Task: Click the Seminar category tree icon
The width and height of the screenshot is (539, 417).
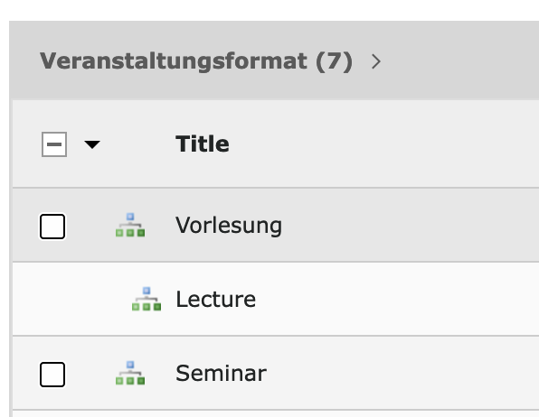Action: 130,373
